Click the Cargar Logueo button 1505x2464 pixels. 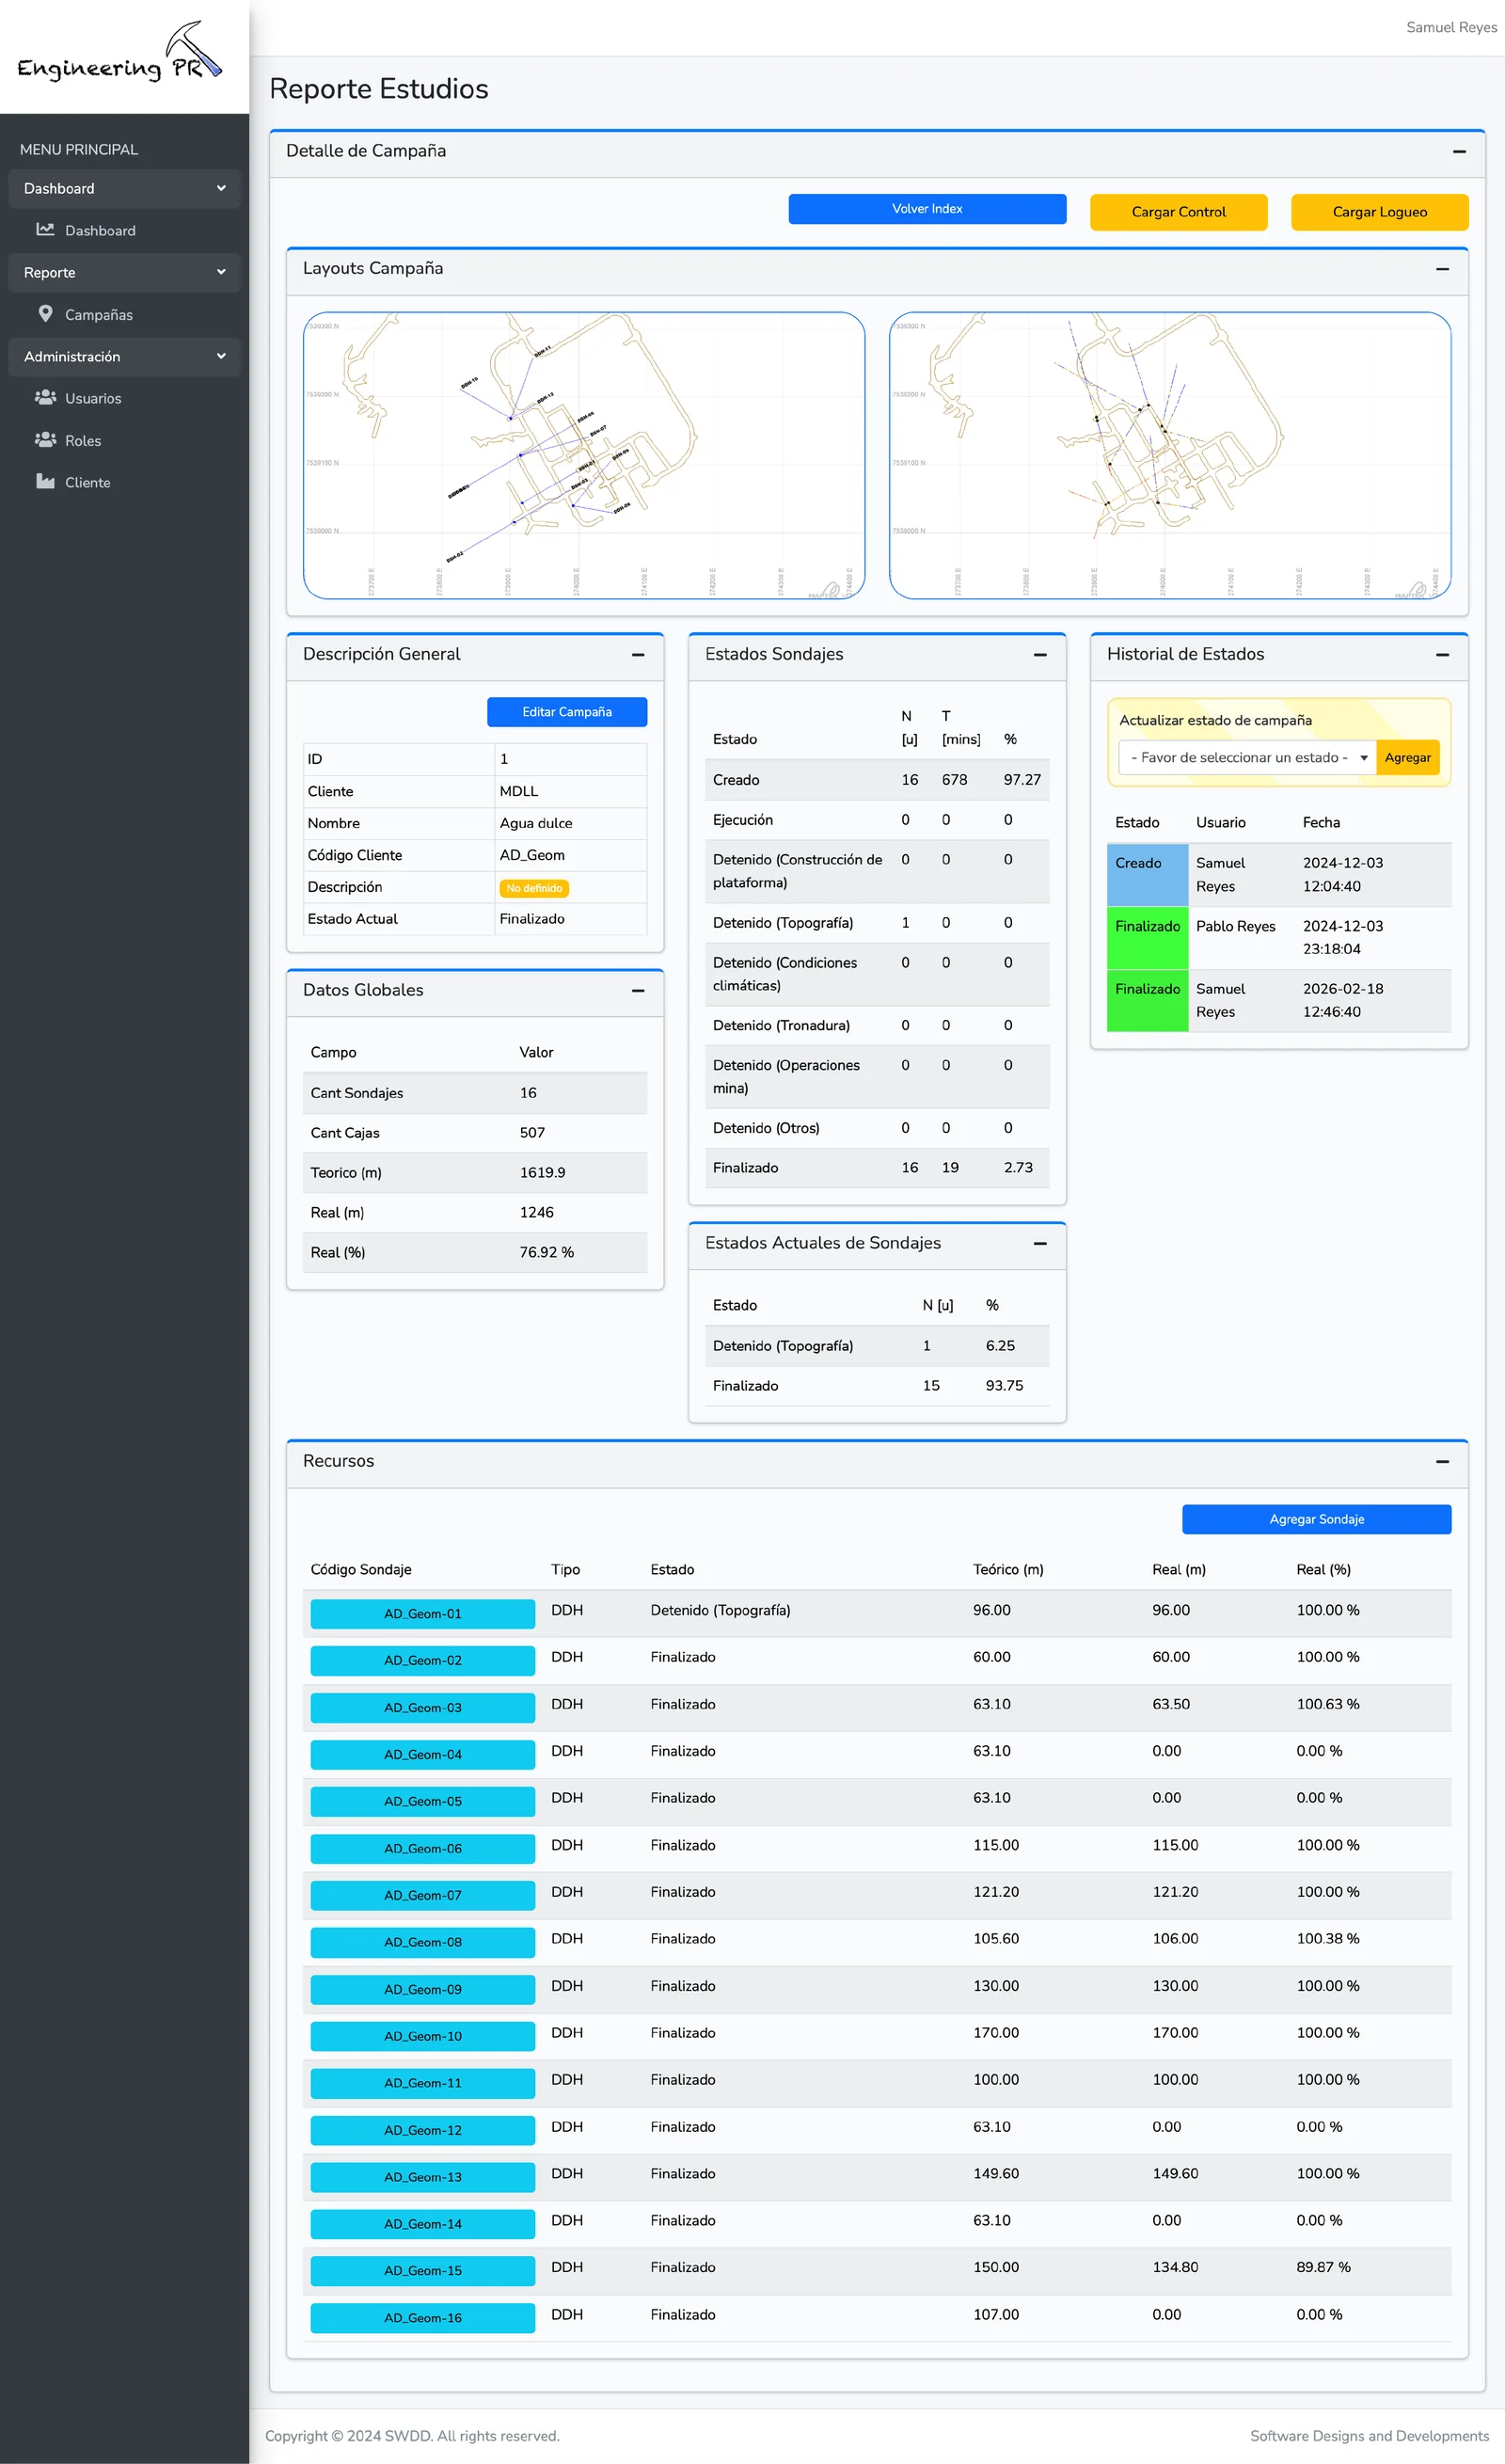1379,212
